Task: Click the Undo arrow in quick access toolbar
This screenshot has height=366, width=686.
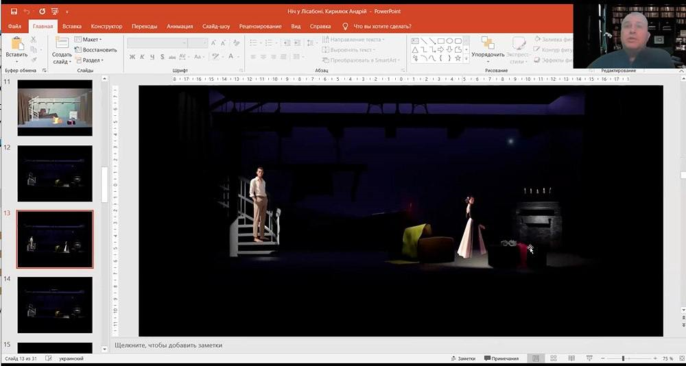Action: [27, 12]
